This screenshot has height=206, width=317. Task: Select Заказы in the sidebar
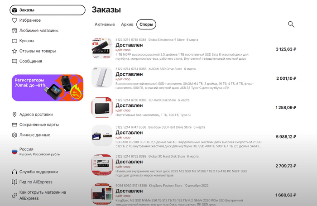point(48,10)
